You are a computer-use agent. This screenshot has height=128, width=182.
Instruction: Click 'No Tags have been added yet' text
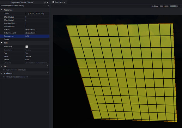tap(14, 70)
